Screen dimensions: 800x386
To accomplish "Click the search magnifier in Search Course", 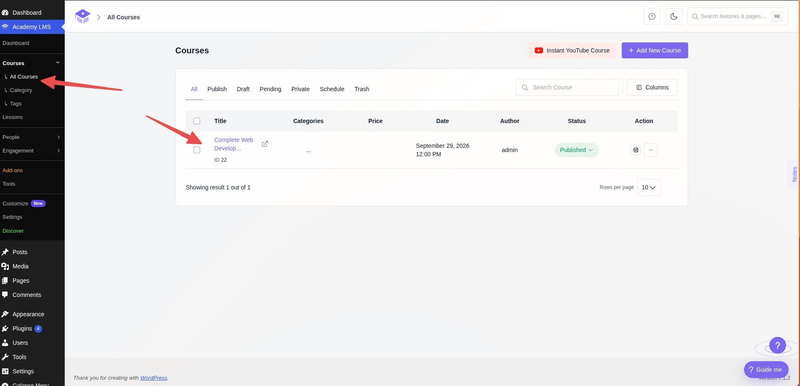I will (525, 87).
